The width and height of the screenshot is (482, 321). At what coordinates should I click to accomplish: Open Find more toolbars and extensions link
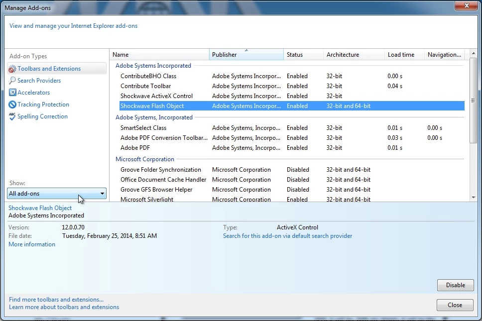56,300
